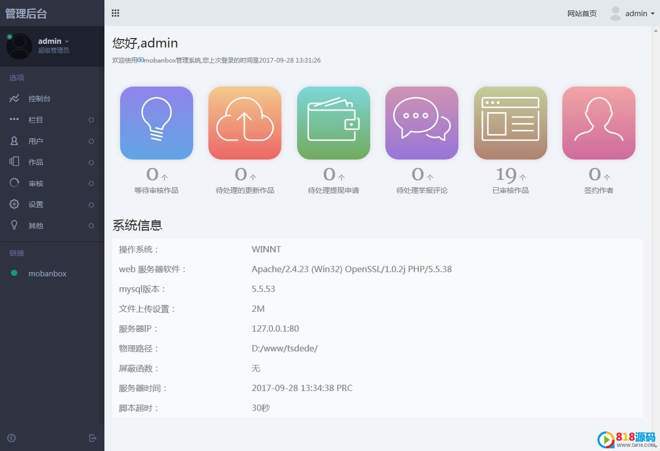Click the server time 2017-09-28 13:34:38 PRC

[x=302, y=388]
